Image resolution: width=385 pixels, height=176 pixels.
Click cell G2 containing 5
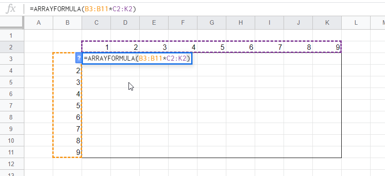click(x=211, y=47)
